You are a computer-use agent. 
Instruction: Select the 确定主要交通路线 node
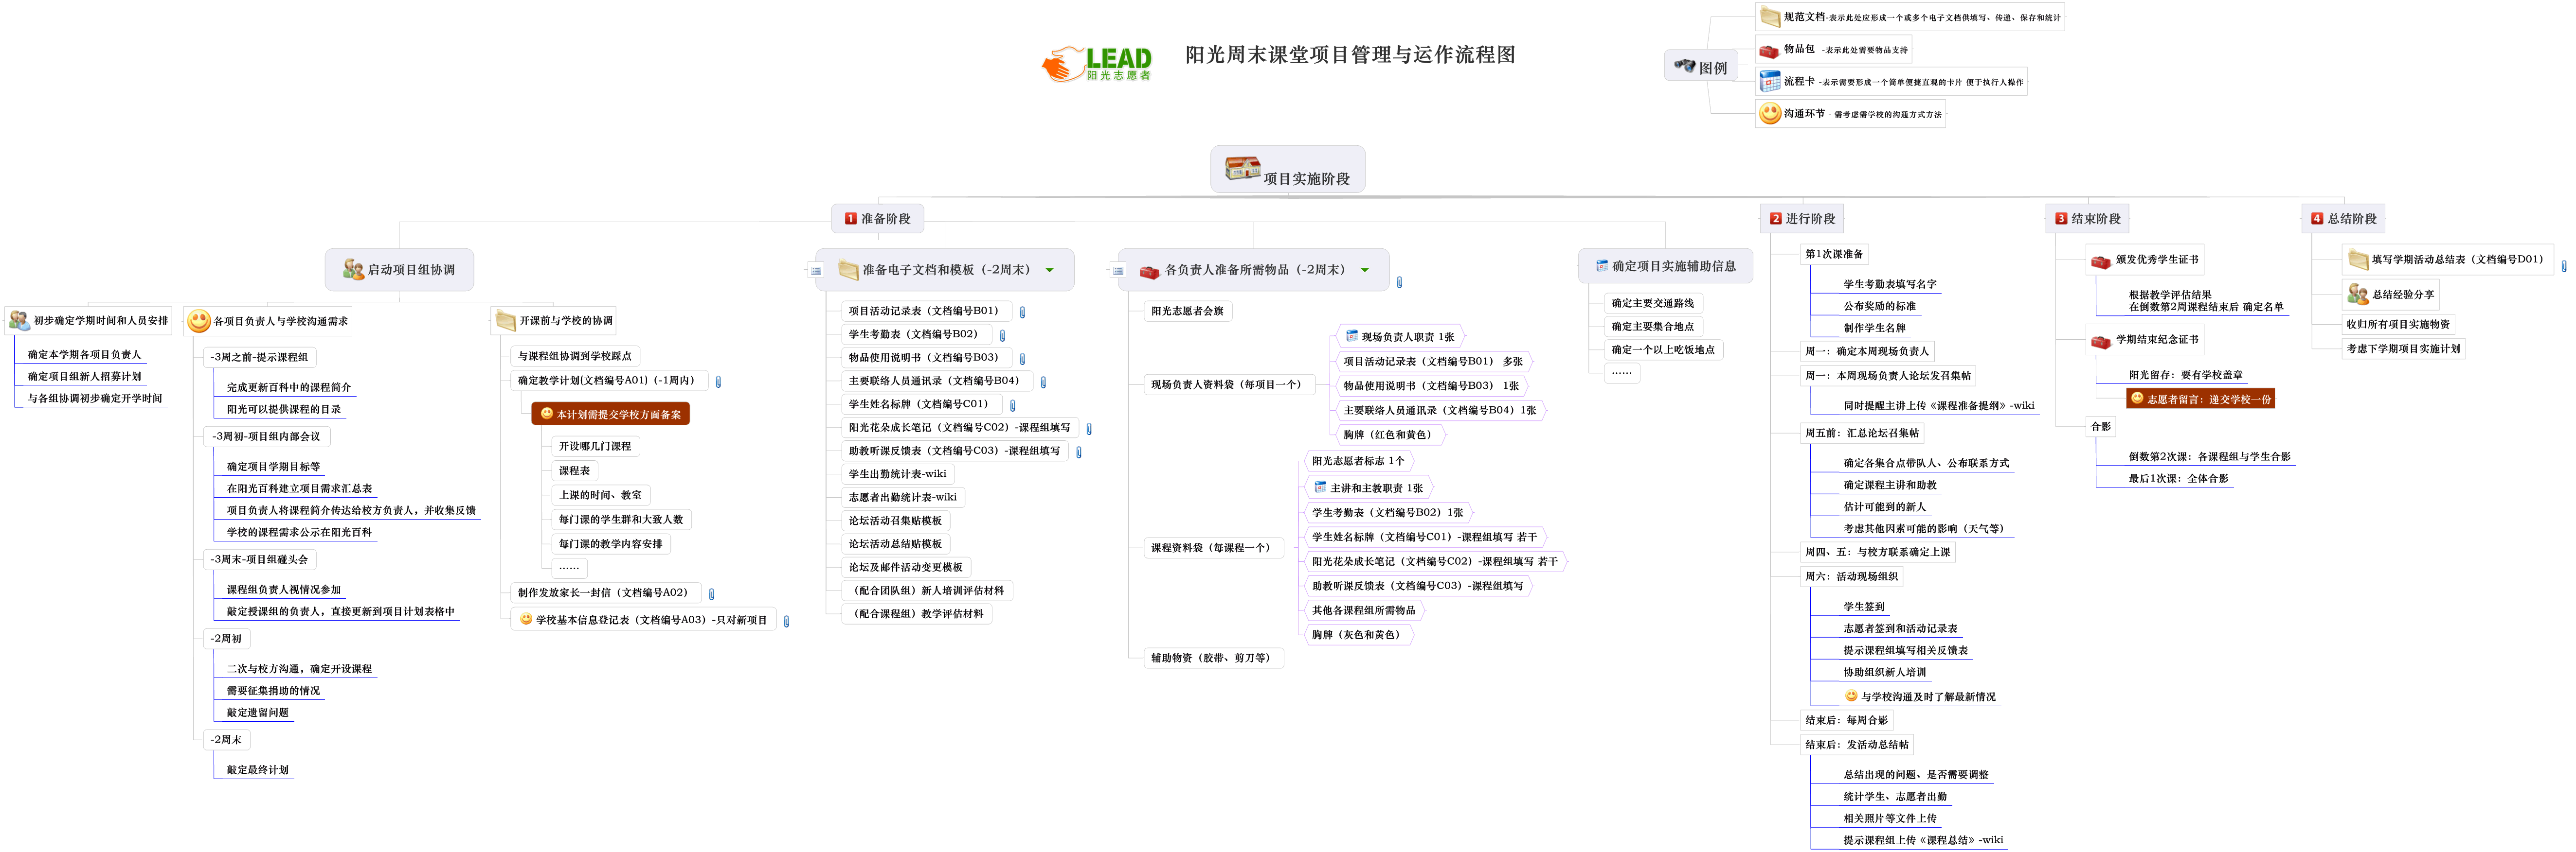(x=1653, y=303)
